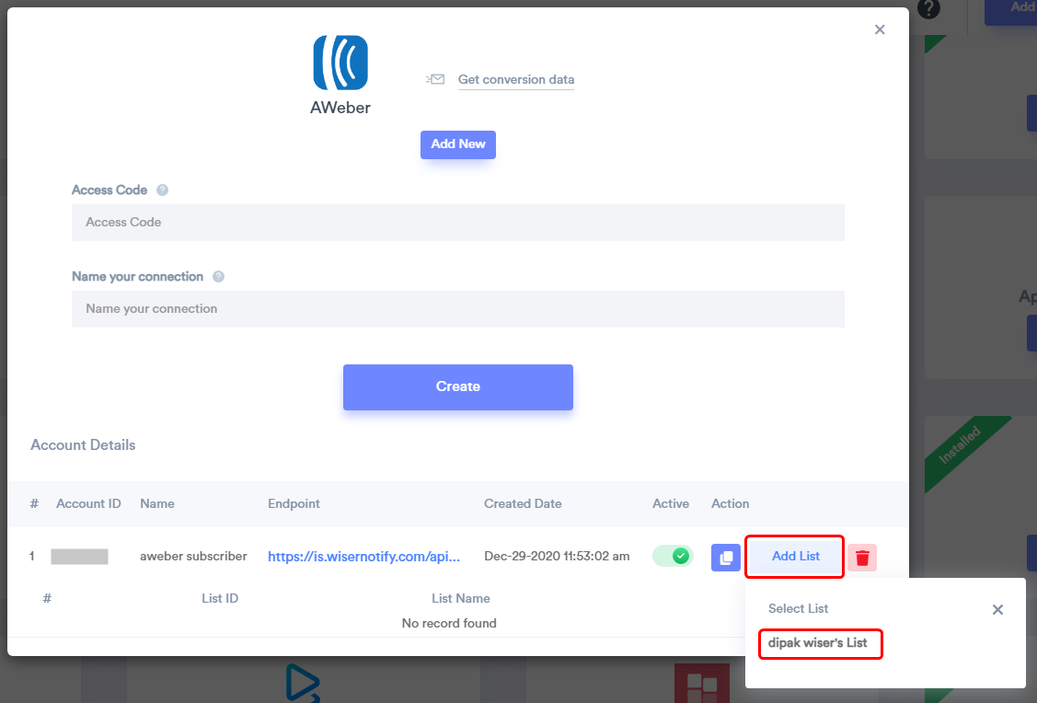
Task: Click the List Name column header
Action: 461,598
